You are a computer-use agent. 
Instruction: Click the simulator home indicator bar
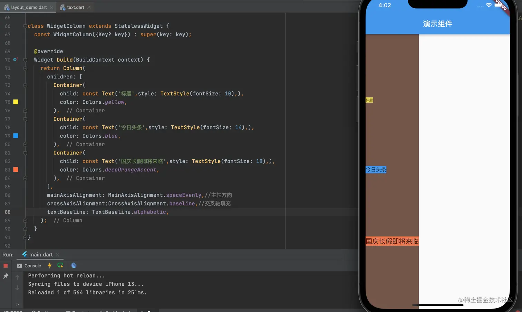point(437,305)
